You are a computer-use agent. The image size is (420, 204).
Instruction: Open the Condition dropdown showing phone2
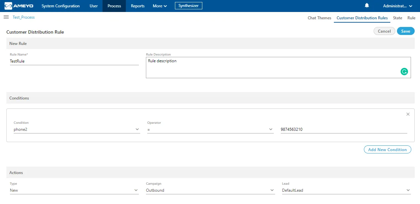[77, 129]
